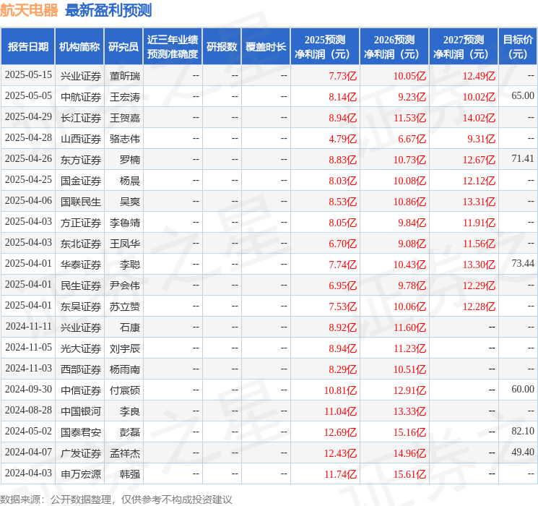
Task: Click researcher 尹会伟
Action: coord(125,286)
